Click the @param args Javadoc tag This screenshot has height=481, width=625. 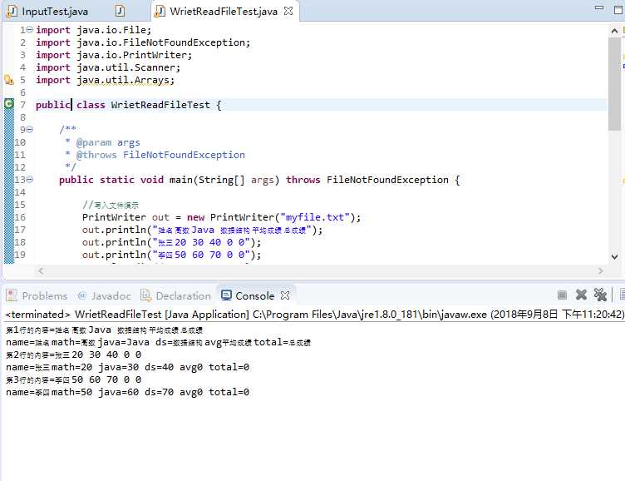(108, 142)
